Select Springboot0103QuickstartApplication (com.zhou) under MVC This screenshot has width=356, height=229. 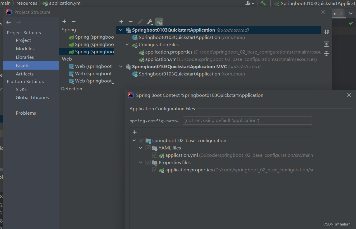189,74
